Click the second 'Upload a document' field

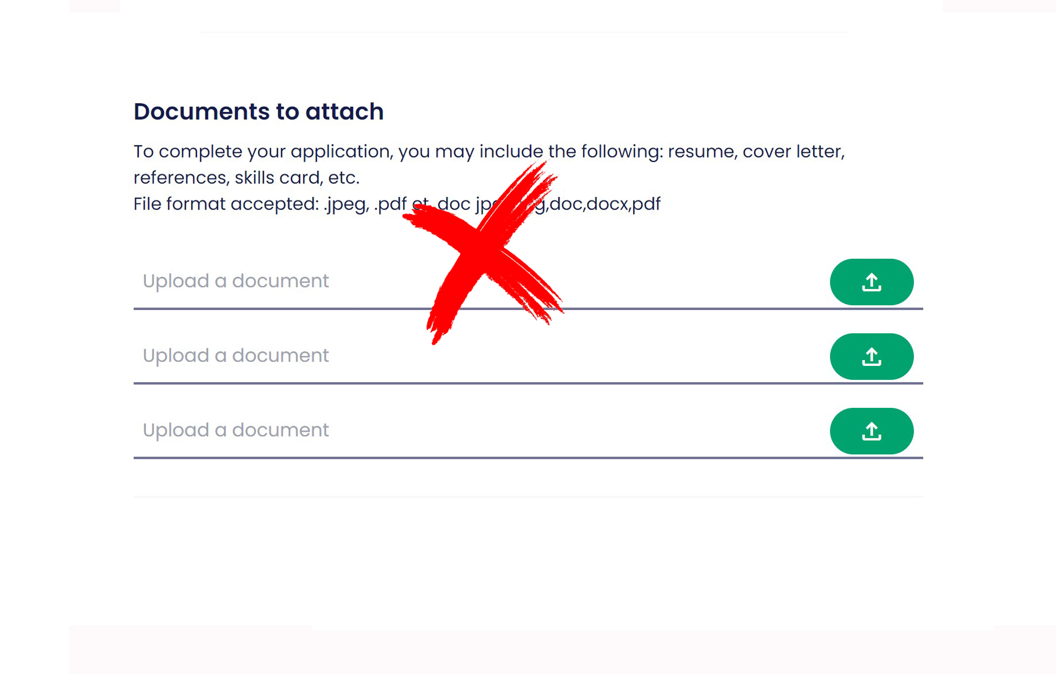[x=236, y=356]
